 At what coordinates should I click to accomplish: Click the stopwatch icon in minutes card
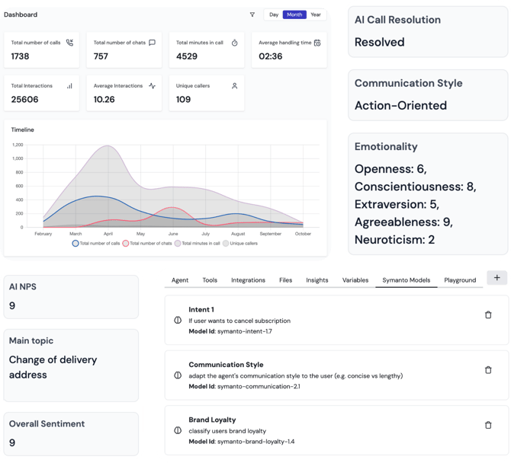tap(235, 43)
